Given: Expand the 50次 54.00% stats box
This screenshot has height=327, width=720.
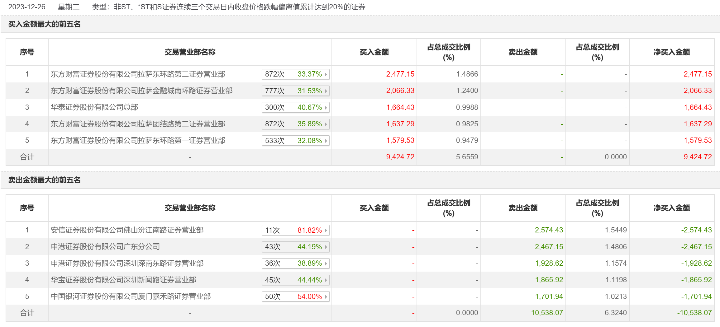Looking at the screenshot, I should pyautogui.click(x=296, y=297).
